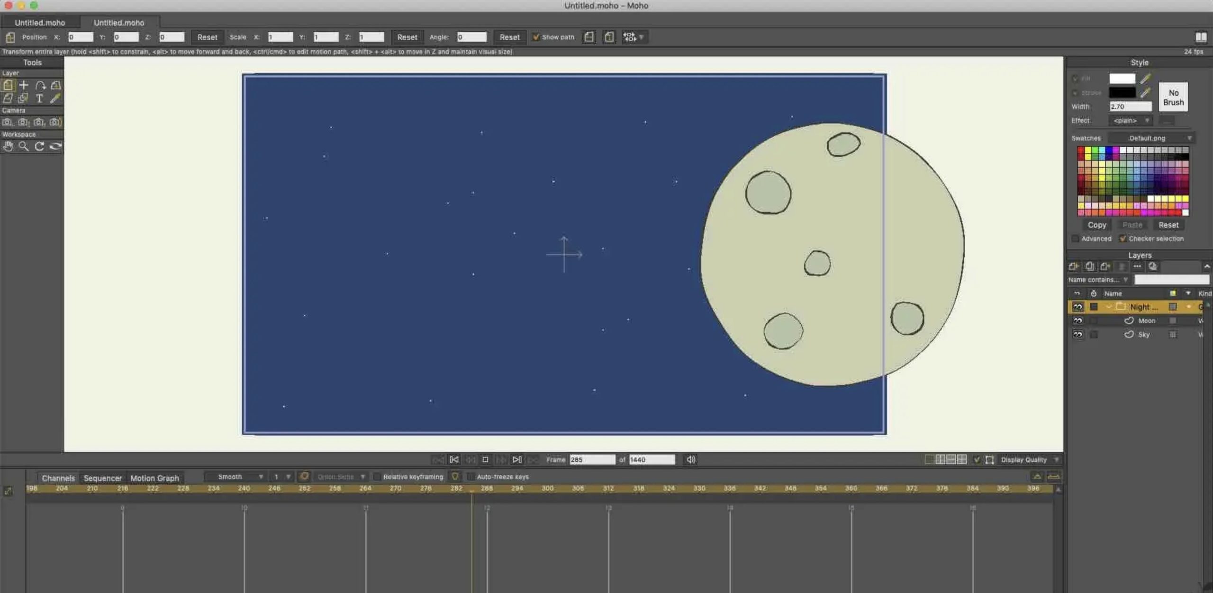1213x593 pixels.
Task: Toggle audio mute speaker icon
Action: [691, 460]
